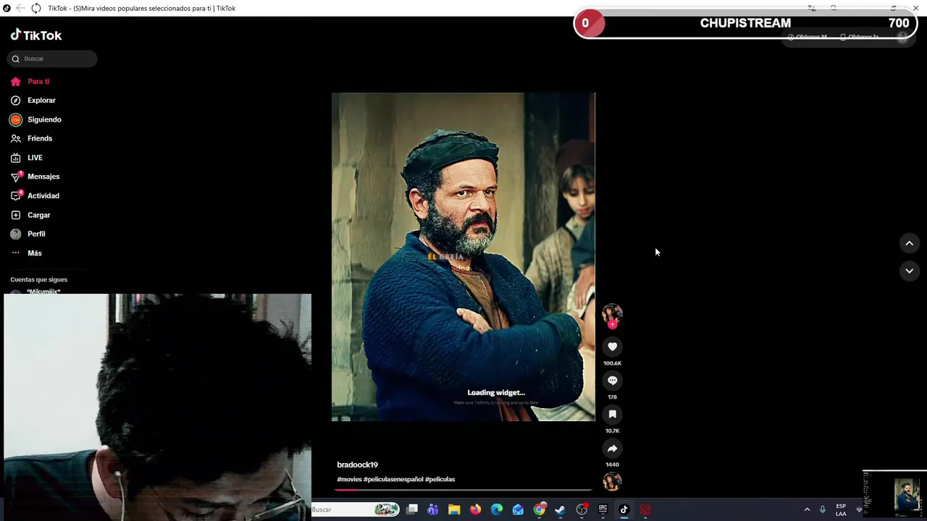The height and width of the screenshot is (521, 927).
Task: Launch Microsoft Edge from taskbar
Action: pos(497,509)
